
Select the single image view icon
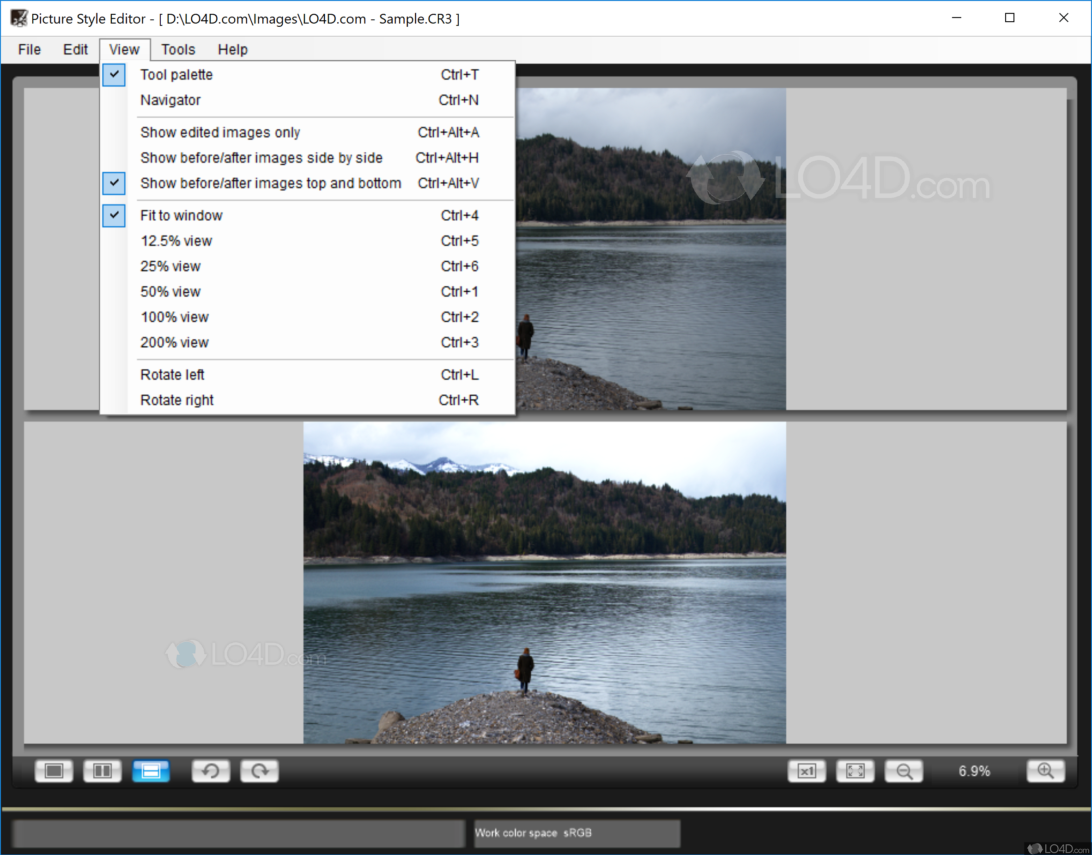[x=54, y=771]
